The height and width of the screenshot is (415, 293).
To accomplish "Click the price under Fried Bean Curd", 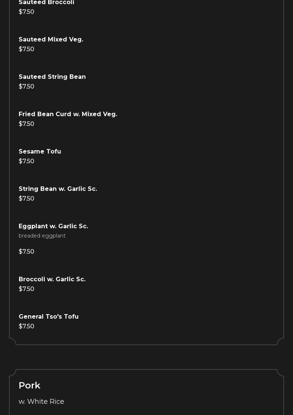I will pos(27,124).
